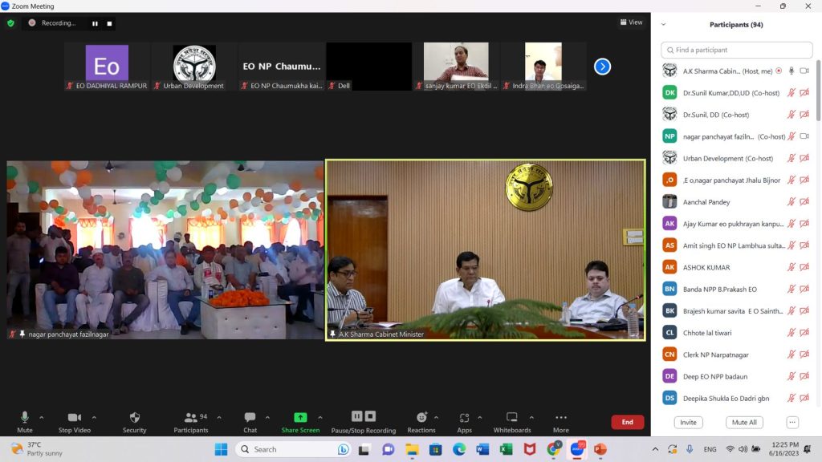Select Urban Development gallery tile
The width and height of the screenshot is (822, 462).
pyautogui.click(x=194, y=67)
